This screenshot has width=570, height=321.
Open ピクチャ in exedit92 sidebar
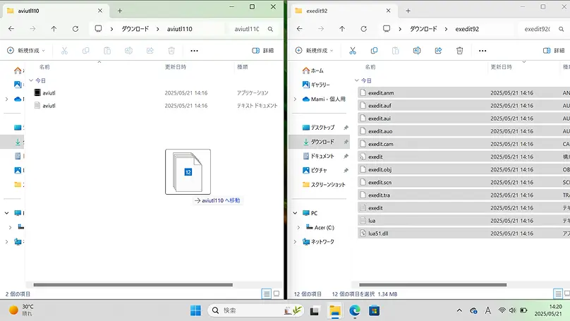coord(315,170)
